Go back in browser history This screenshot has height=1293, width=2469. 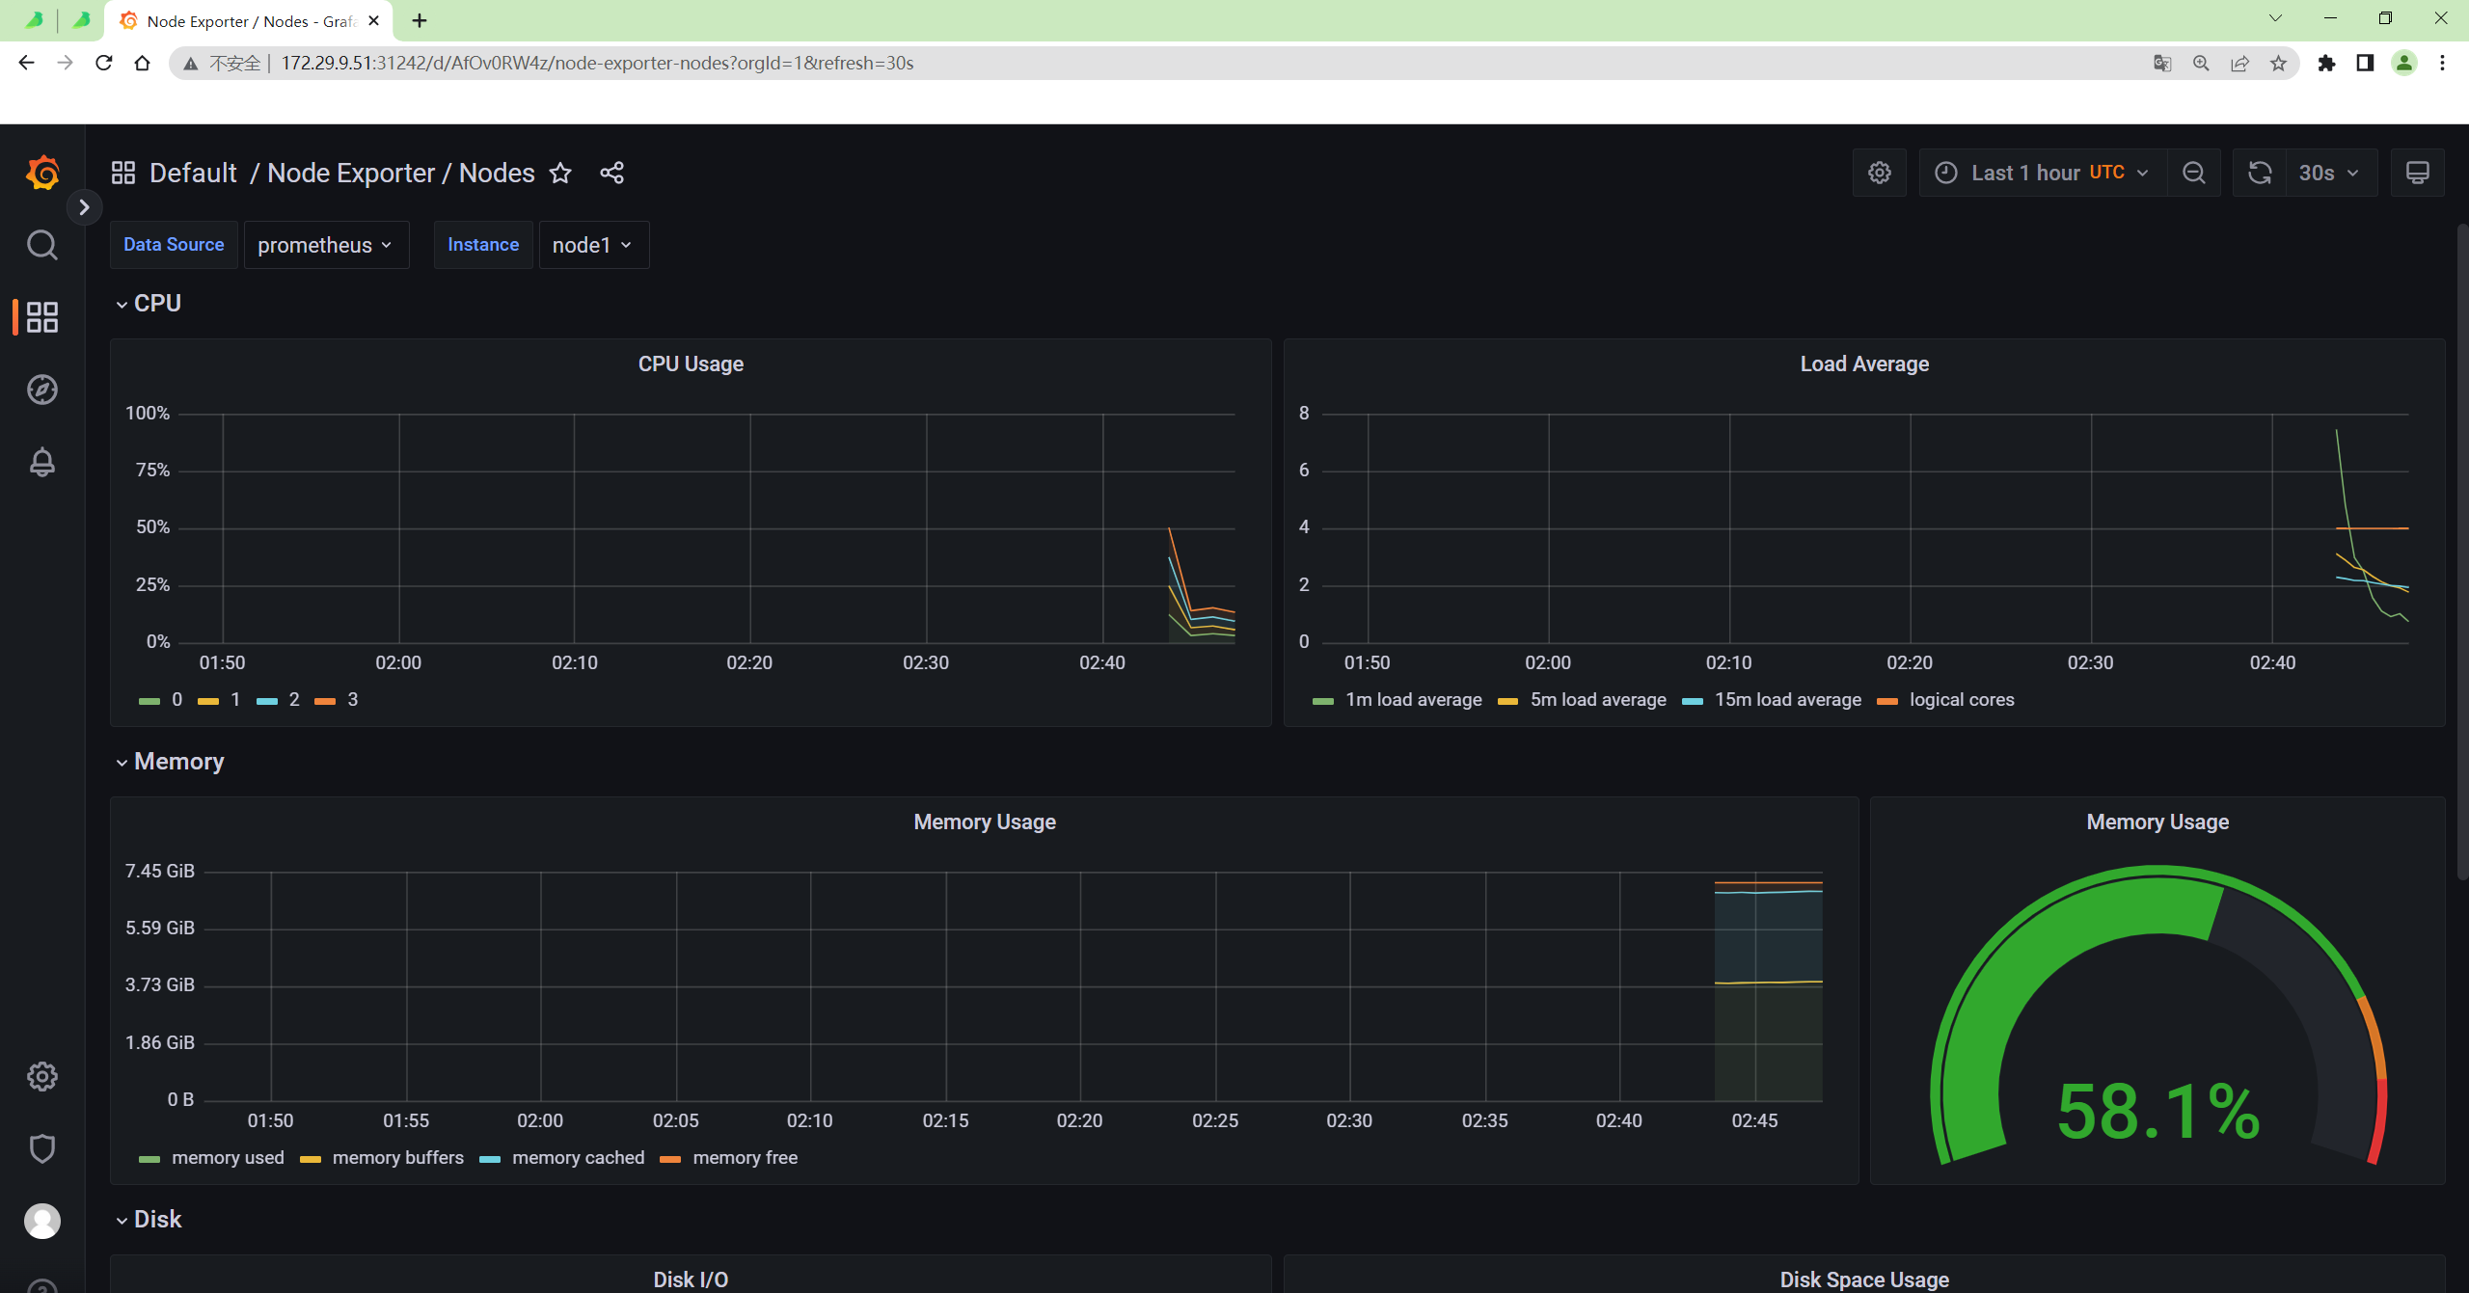coord(26,63)
